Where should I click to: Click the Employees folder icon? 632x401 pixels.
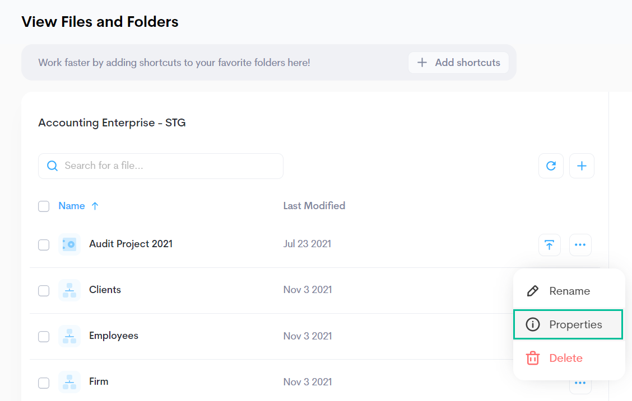69,336
